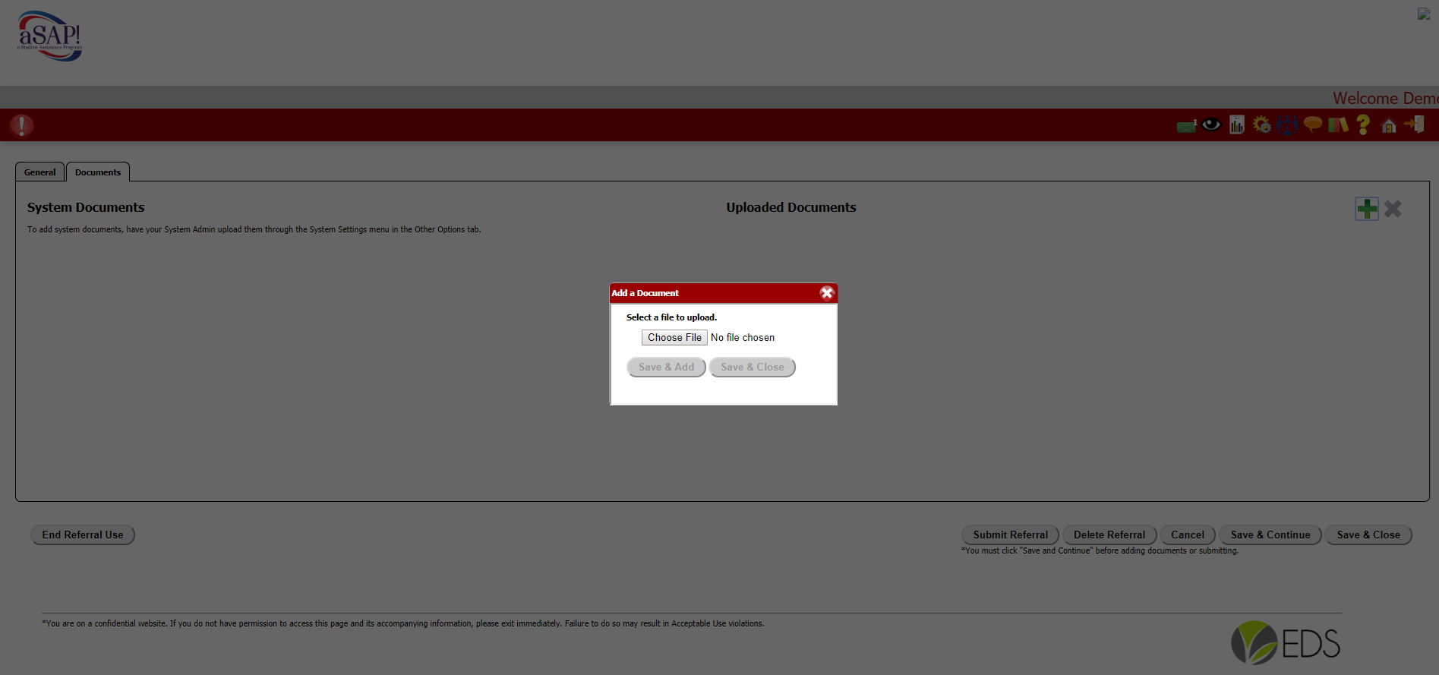This screenshot has height=675, width=1439.
Task: Click the 'Add a Document' dialog title
Action: coord(645,293)
